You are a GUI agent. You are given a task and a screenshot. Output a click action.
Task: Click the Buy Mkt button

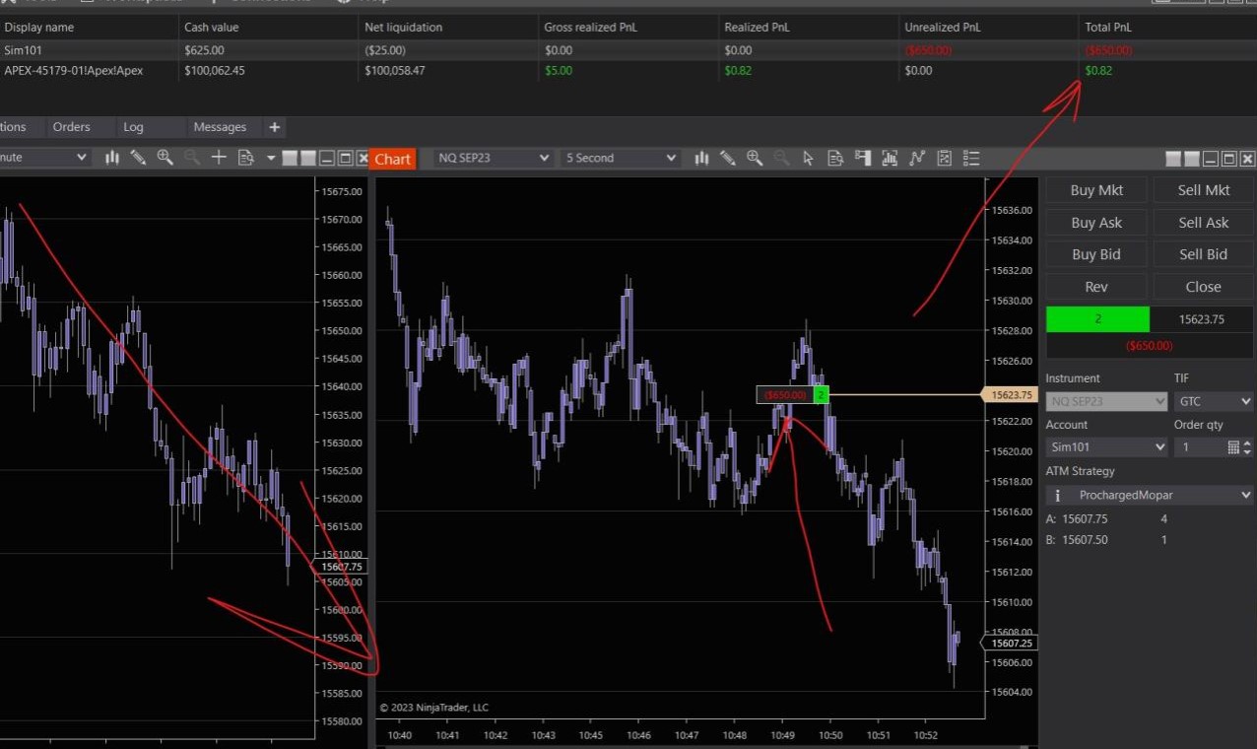(1095, 190)
